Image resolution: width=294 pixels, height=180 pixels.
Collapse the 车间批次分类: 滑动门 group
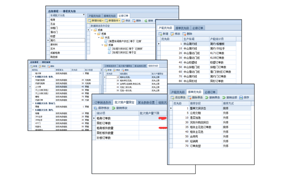click(33, 103)
